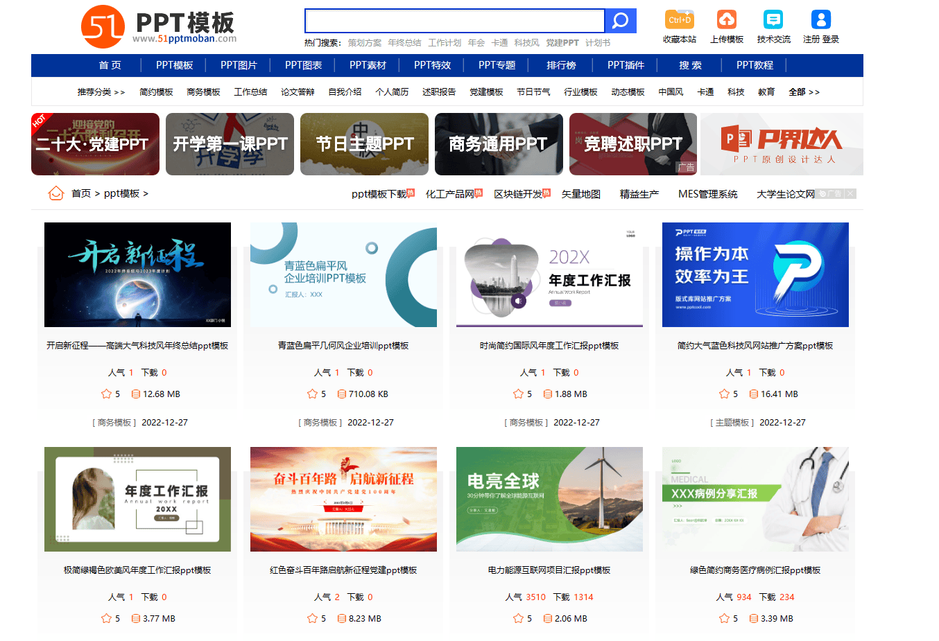Click the 商务模板 tag under 青蓝色扁平 template
Viewport: 939px width, 641px height.
[320, 422]
